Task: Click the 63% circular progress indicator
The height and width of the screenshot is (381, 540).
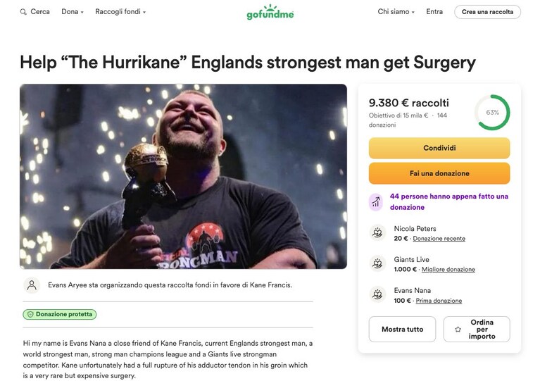Action: click(492, 112)
